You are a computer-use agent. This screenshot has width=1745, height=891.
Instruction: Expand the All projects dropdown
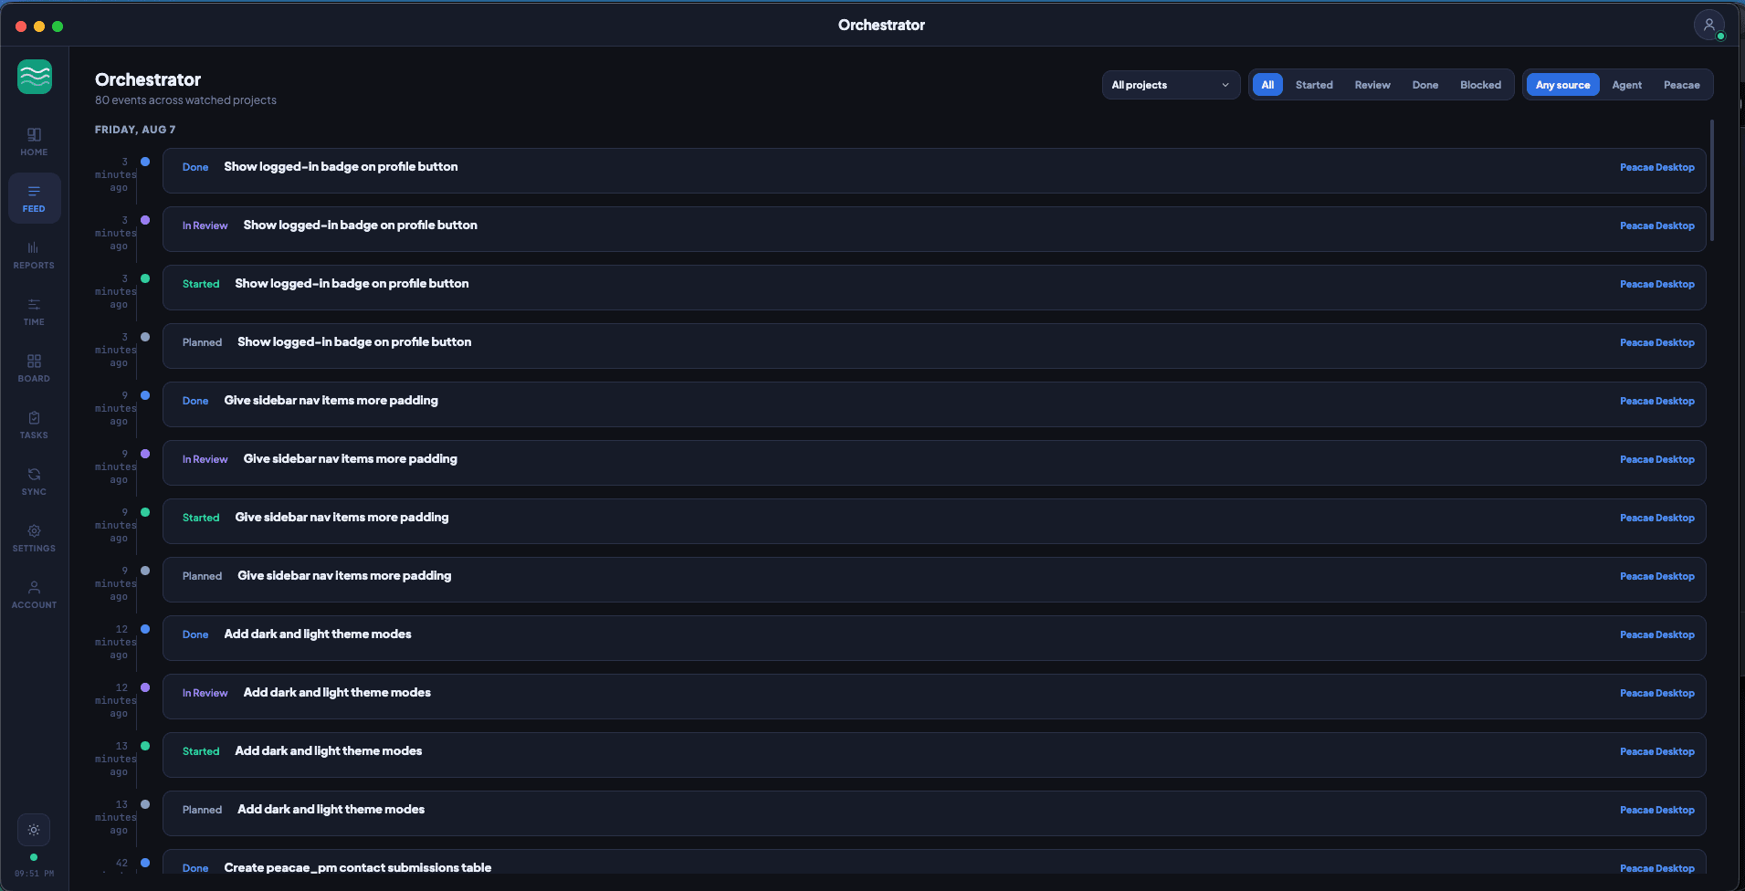coord(1171,85)
